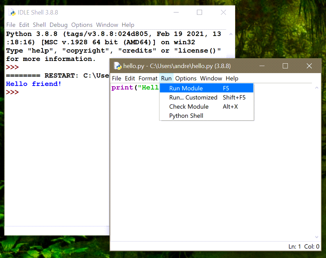Open the Edit menu in hello.py editor
Screen dimensions: 326x258
pos(130,78)
